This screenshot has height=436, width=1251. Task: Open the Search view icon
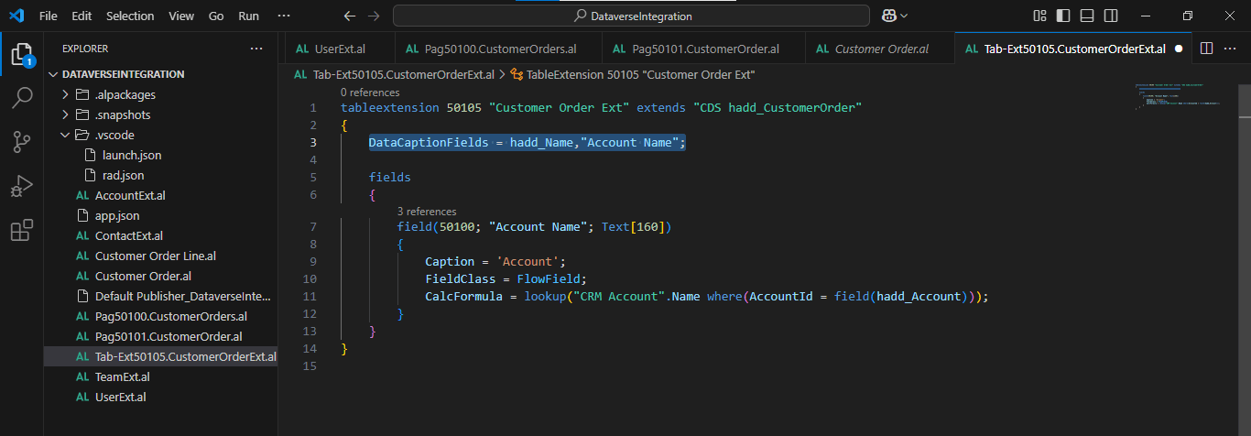(21, 98)
